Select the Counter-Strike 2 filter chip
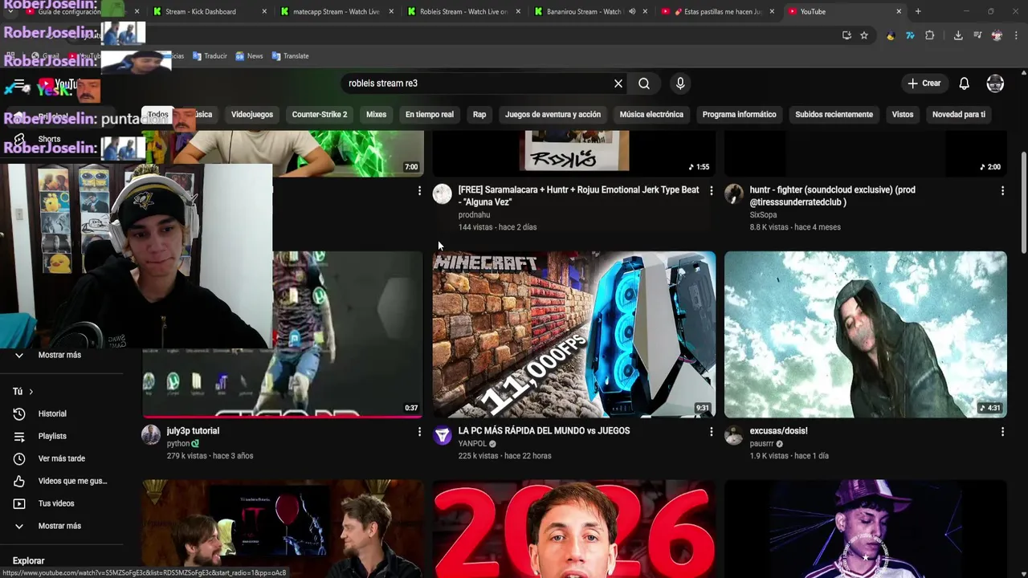Viewport: 1028px width, 578px height. pyautogui.click(x=320, y=114)
